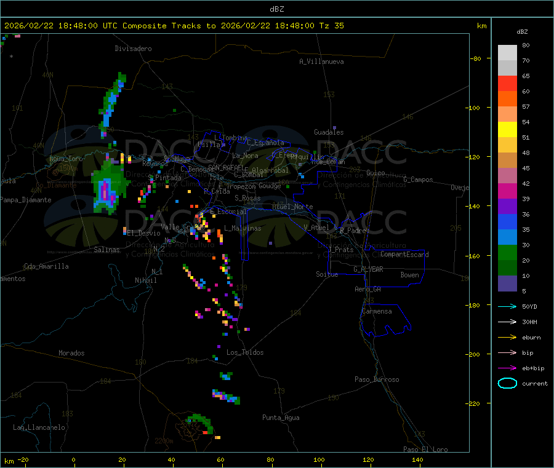Pick the red 60-65 dBZ color swatch
The image size is (554, 468).
click(x=507, y=83)
